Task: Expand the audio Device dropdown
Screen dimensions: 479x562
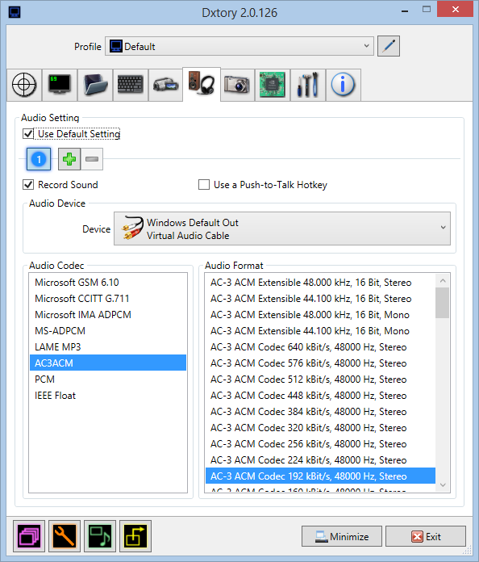Action: 282,229
